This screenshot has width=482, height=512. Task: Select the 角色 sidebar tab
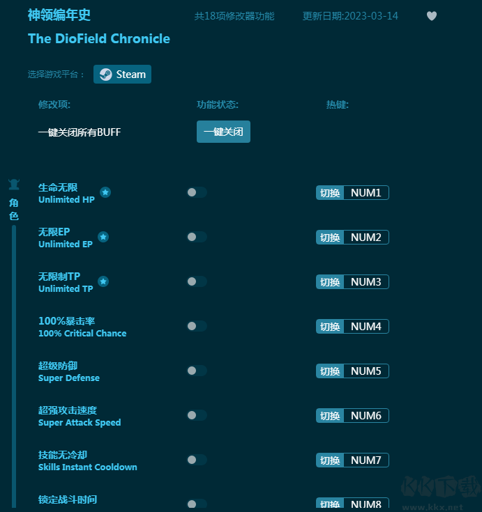point(14,209)
